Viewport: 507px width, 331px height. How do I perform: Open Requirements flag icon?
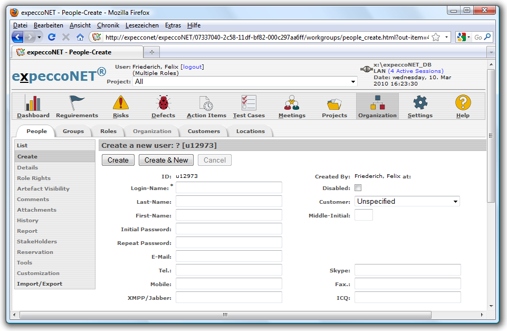(x=77, y=103)
